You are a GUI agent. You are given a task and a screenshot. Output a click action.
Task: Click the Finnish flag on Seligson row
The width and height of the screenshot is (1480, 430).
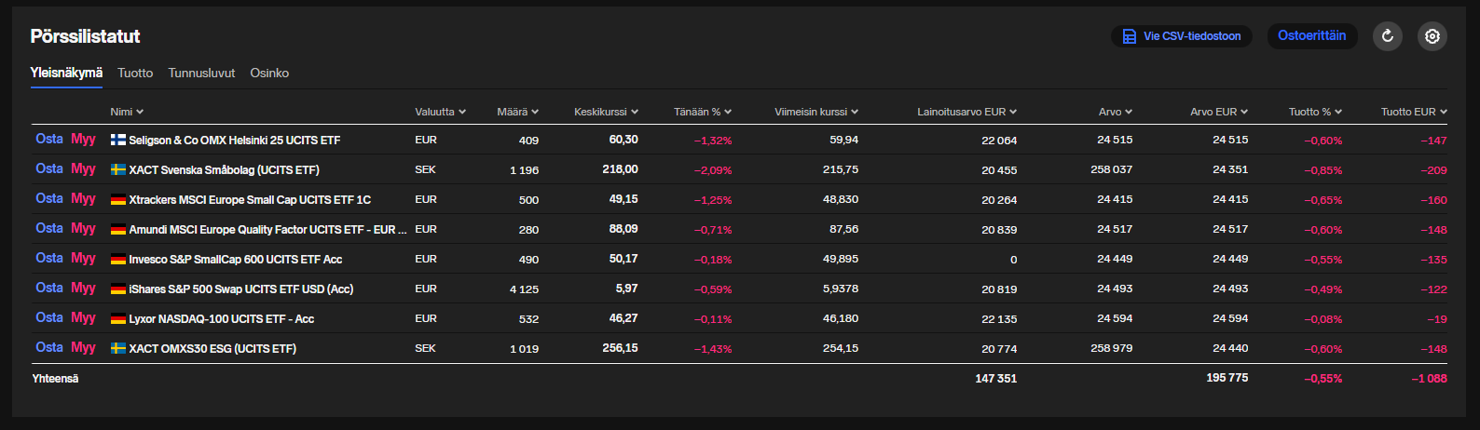click(x=118, y=140)
